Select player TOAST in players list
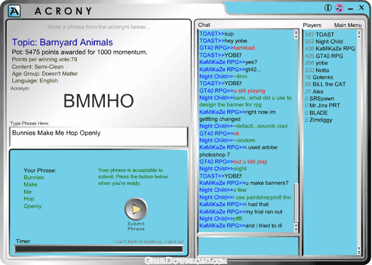Screen dimensions: 372x265 [x=319, y=35]
